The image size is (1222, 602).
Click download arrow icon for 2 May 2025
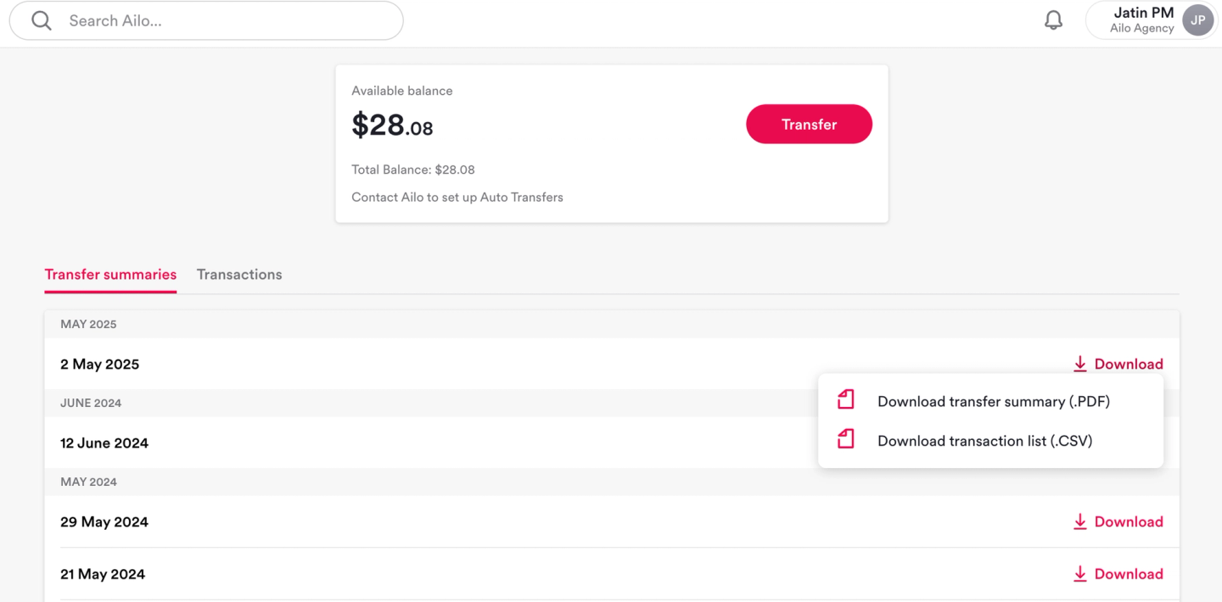point(1079,364)
